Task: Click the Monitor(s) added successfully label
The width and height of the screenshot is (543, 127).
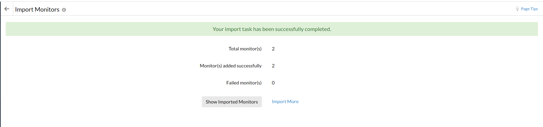Action: tap(231, 66)
